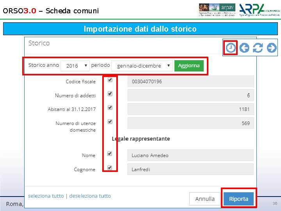Viewport: 281px width, 211px height.
Task: Click the Numero di addetti field
Action: click(x=191, y=95)
